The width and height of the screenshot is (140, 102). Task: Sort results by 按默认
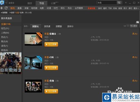pos(36,26)
